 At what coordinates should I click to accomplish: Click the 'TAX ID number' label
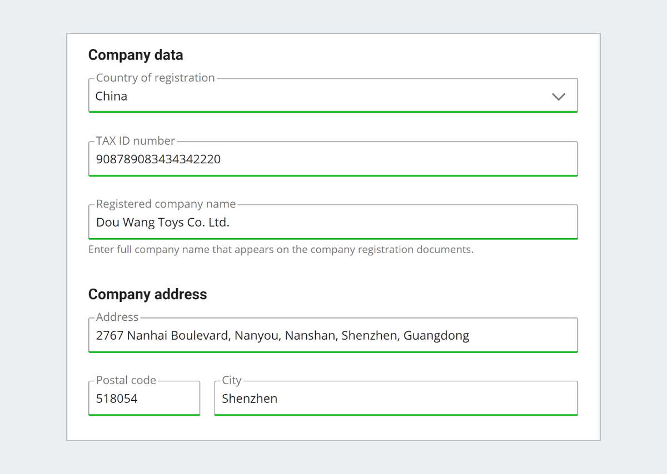point(135,141)
